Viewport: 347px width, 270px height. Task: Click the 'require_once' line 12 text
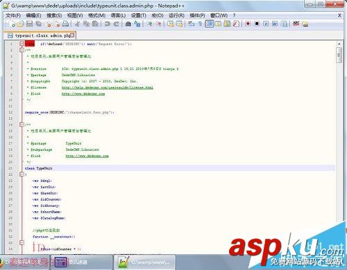[x=69, y=112]
